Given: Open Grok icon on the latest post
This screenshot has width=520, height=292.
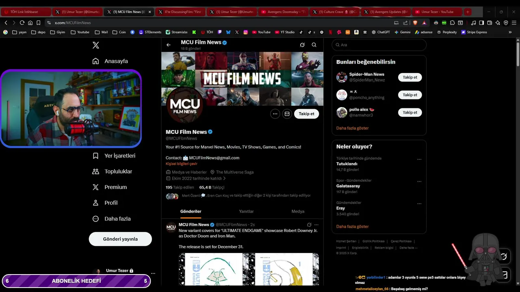Looking at the screenshot, I should tap(309, 225).
